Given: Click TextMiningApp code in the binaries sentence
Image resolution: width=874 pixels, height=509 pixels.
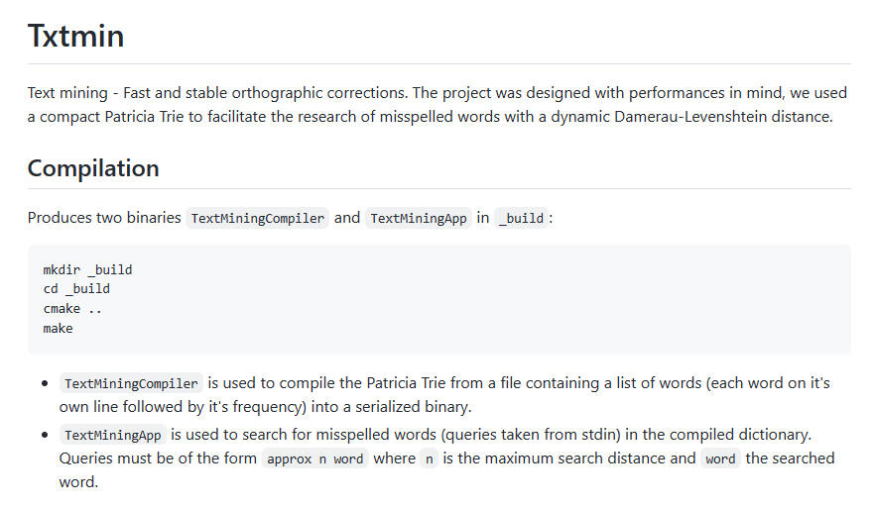Looking at the screenshot, I should [x=418, y=219].
